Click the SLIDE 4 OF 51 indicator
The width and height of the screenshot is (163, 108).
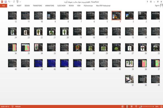5,107
